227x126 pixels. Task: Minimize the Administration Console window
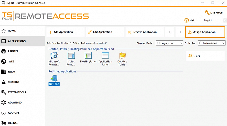(203, 3)
